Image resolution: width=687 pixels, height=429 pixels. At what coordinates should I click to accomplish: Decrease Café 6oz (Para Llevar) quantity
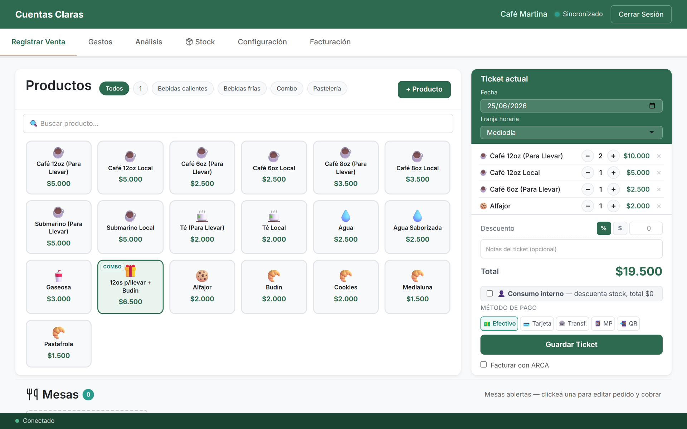588,189
